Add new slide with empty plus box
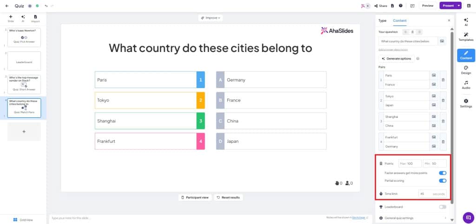This screenshot has height=224, width=476. (x=24, y=132)
